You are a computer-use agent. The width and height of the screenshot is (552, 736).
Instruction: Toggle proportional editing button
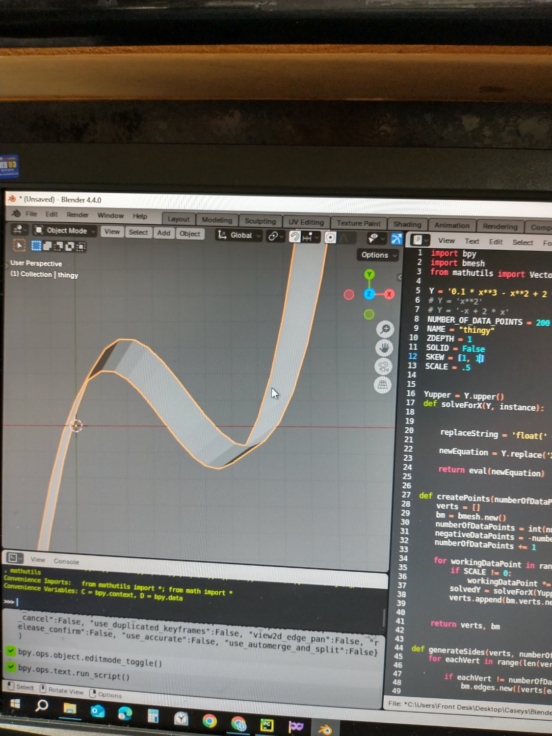coord(330,237)
